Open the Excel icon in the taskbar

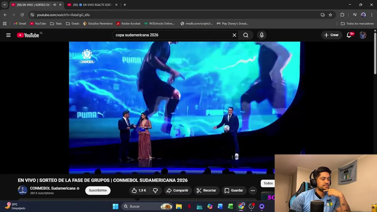click(x=230, y=206)
